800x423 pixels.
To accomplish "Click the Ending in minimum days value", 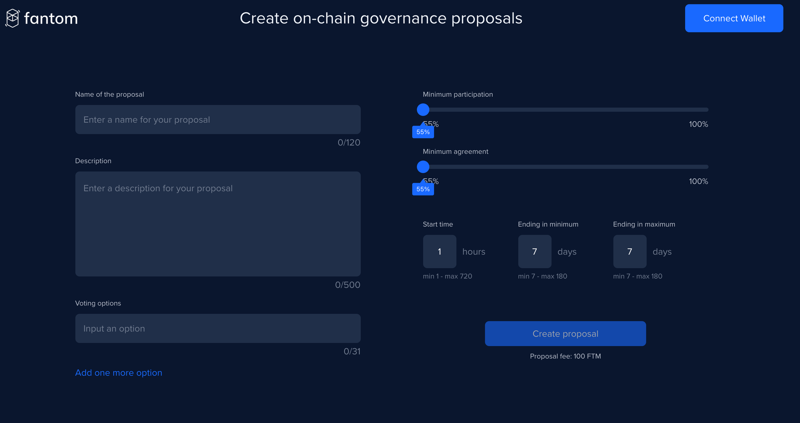I will point(534,251).
